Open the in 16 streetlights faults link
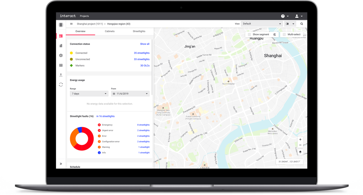The height and width of the screenshot is (195, 363). 106,116
